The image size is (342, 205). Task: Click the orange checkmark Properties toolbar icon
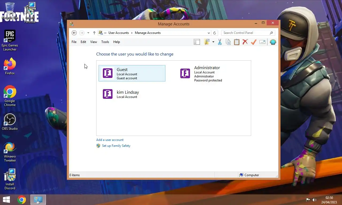click(254, 42)
